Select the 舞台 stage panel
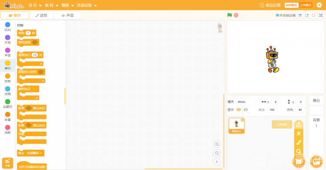The image size is (326, 170). click(x=316, y=101)
